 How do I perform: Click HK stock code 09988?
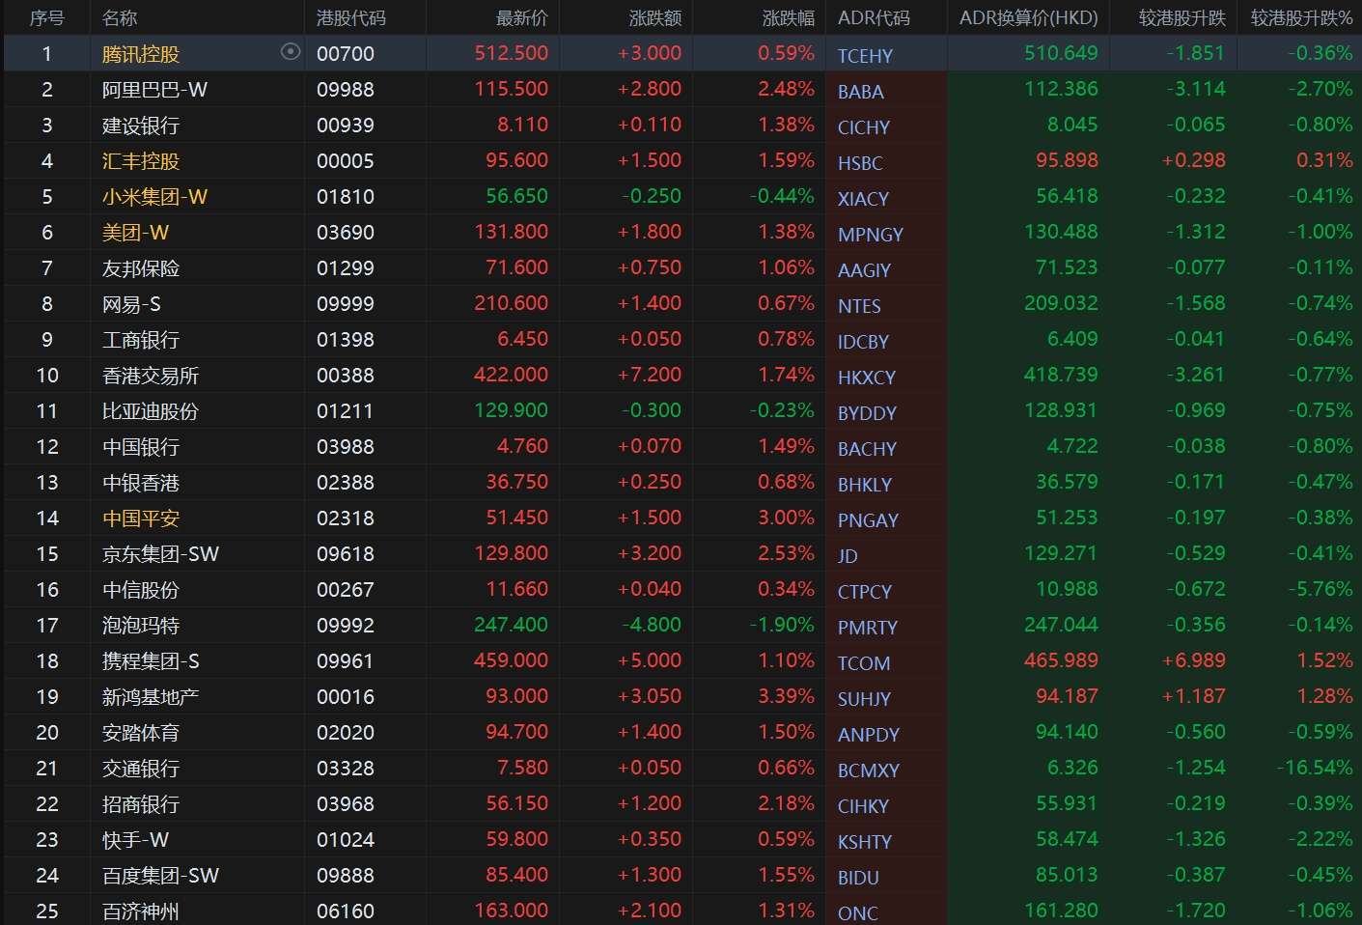pyautogui.click(x=346, y=90)
